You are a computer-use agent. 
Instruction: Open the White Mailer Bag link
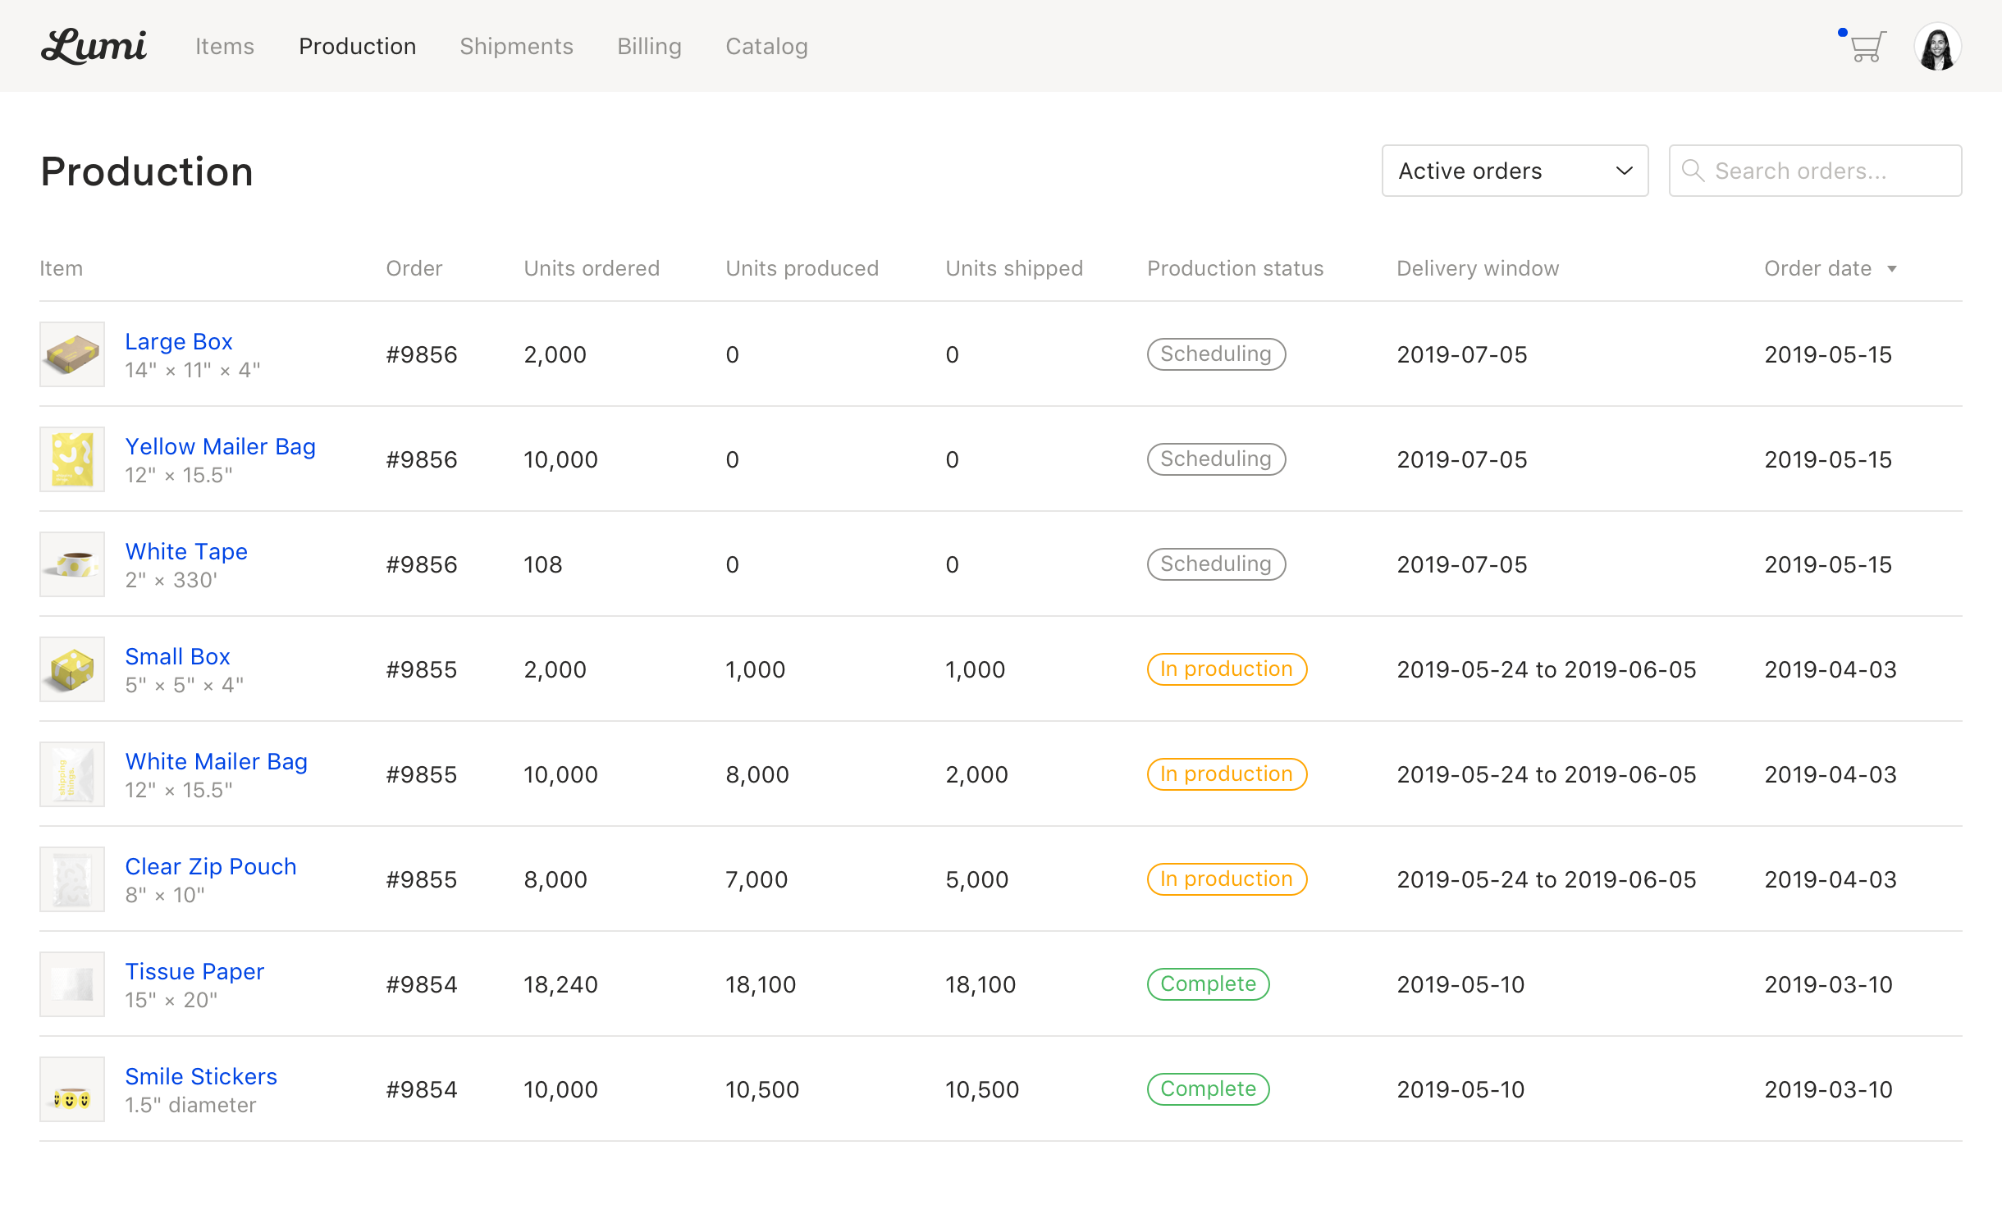click(217, 761)
